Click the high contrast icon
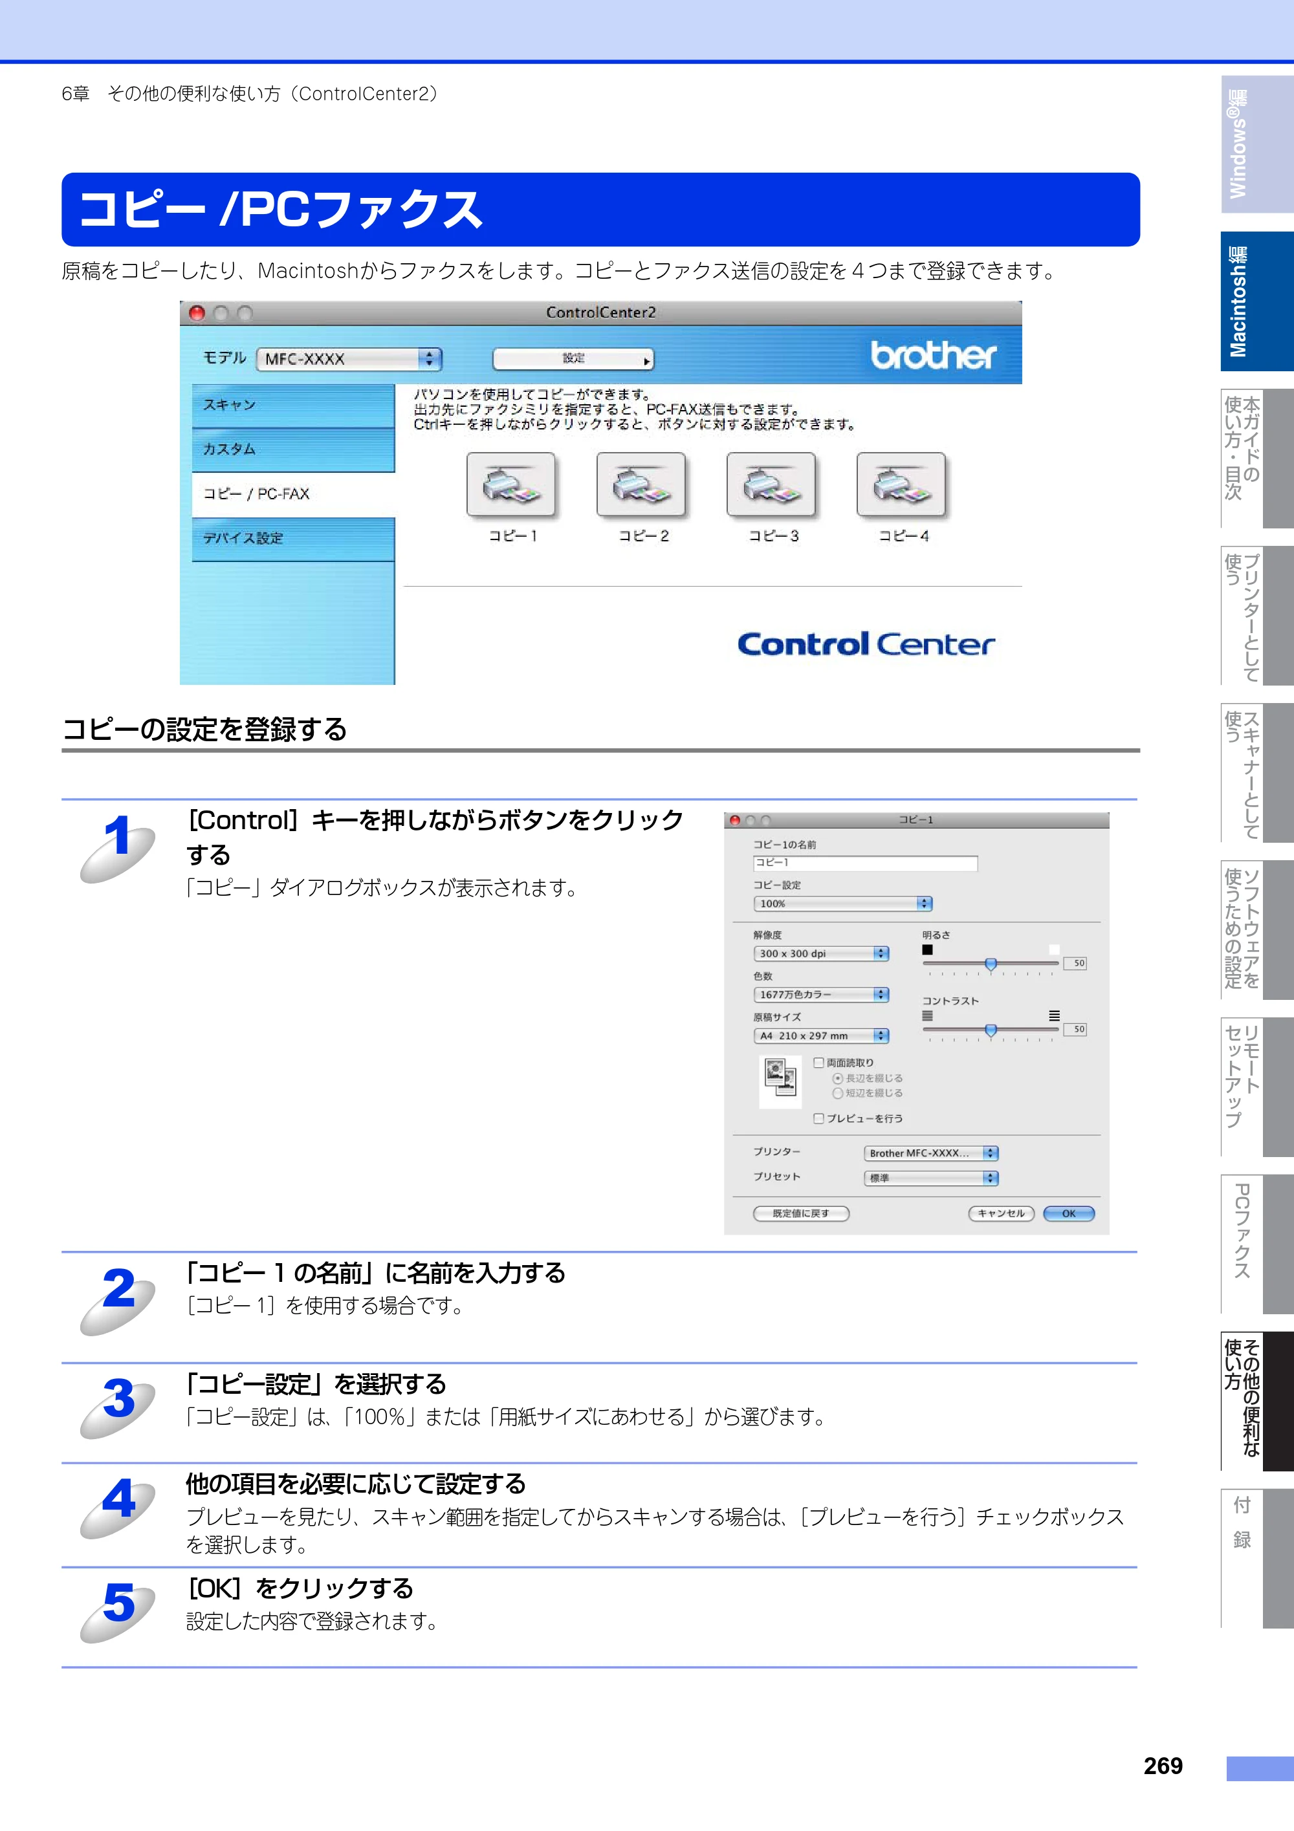 (1054, 1016)
